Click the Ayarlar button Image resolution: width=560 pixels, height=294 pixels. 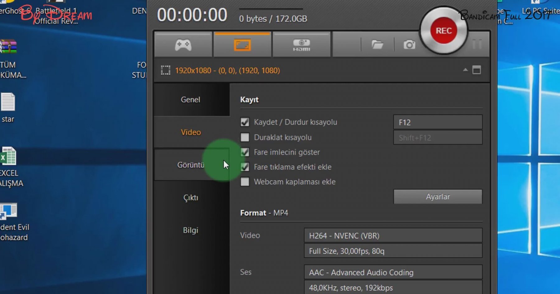coord(438,197)
